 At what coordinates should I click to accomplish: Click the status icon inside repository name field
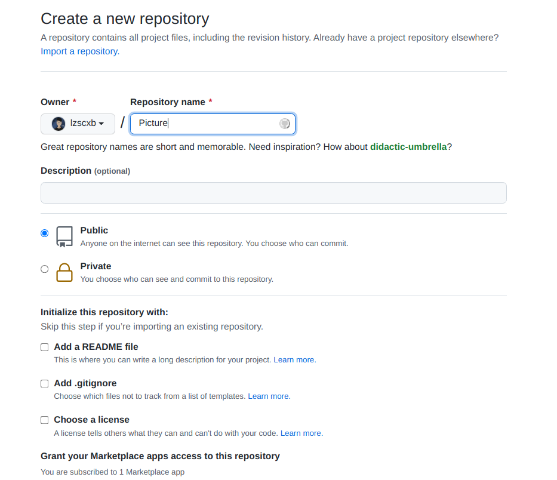pos(285,124)
